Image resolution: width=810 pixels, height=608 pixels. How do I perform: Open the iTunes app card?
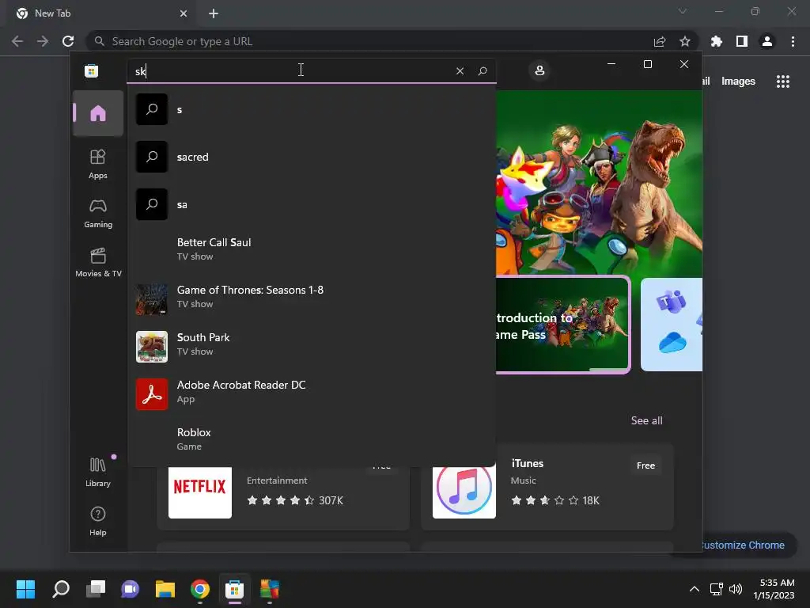[547, 487]
